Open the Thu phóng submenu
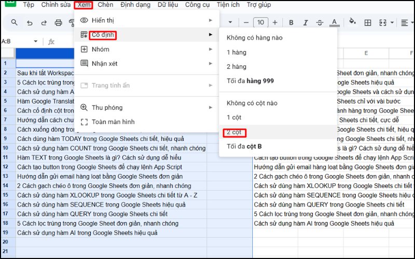The image size is (415, 259). [x=147, y=107]
